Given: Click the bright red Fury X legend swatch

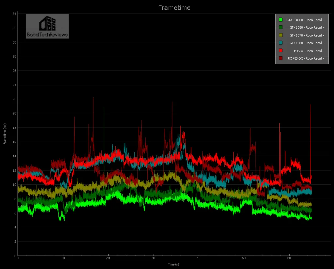Looking at the screenshot, I should [281, 51].
